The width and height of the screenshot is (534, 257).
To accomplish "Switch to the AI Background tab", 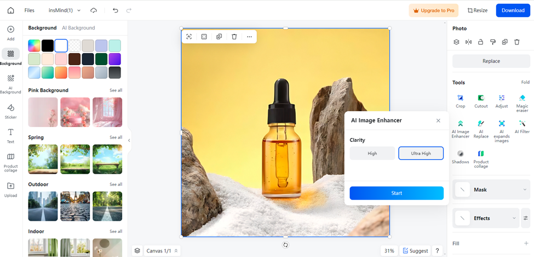I will [x=78, y=28].
